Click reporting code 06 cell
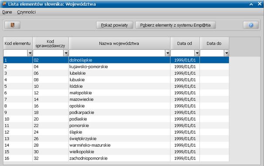The image size is (264, 166). click(x=51, y=73)
